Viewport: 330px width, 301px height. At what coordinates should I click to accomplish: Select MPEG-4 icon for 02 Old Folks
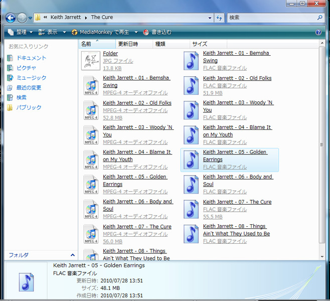91,110
